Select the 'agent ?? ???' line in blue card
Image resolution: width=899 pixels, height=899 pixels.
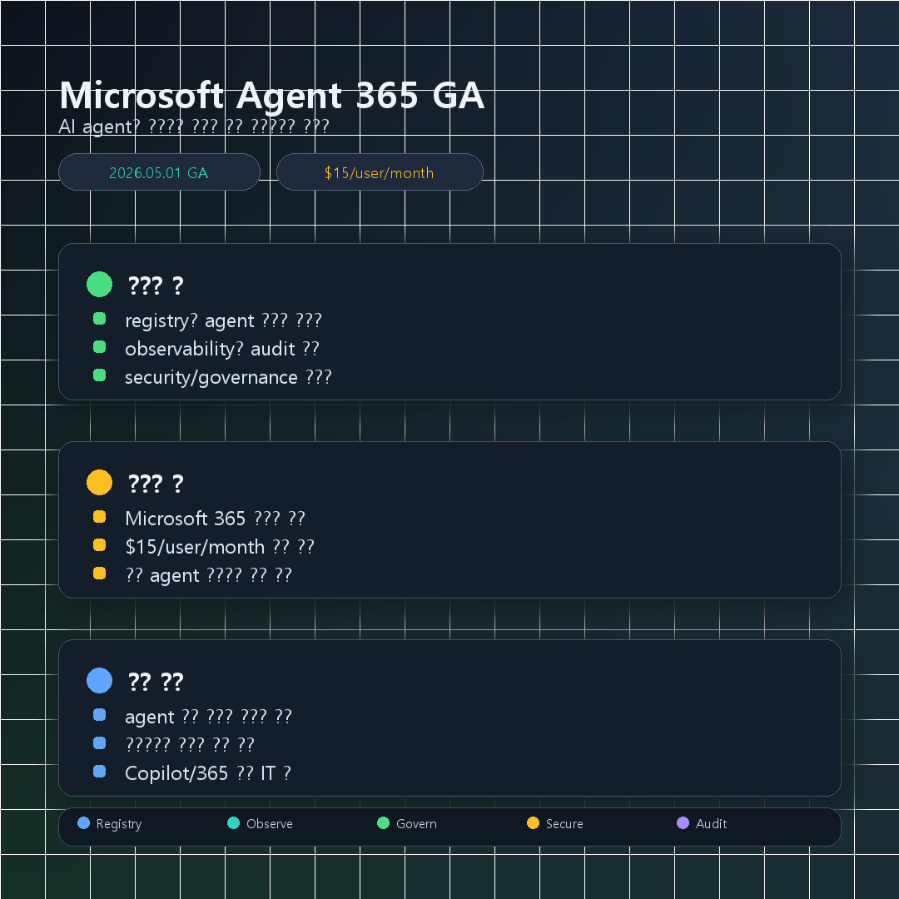[x=209, y=717]
